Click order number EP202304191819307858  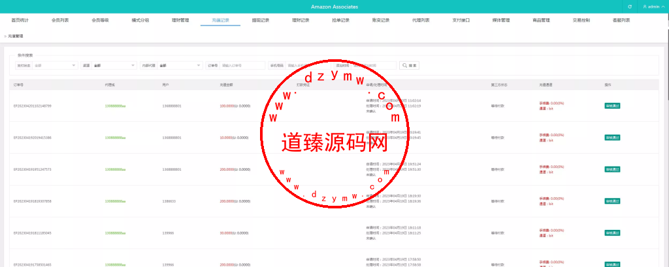click(x=33, y=201)
